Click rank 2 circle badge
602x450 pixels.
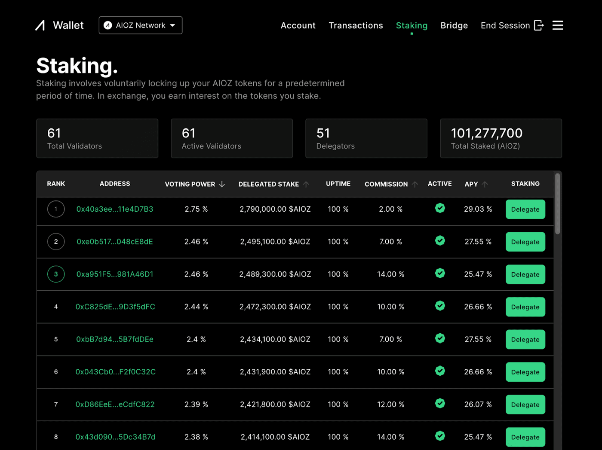coord(56,242)
